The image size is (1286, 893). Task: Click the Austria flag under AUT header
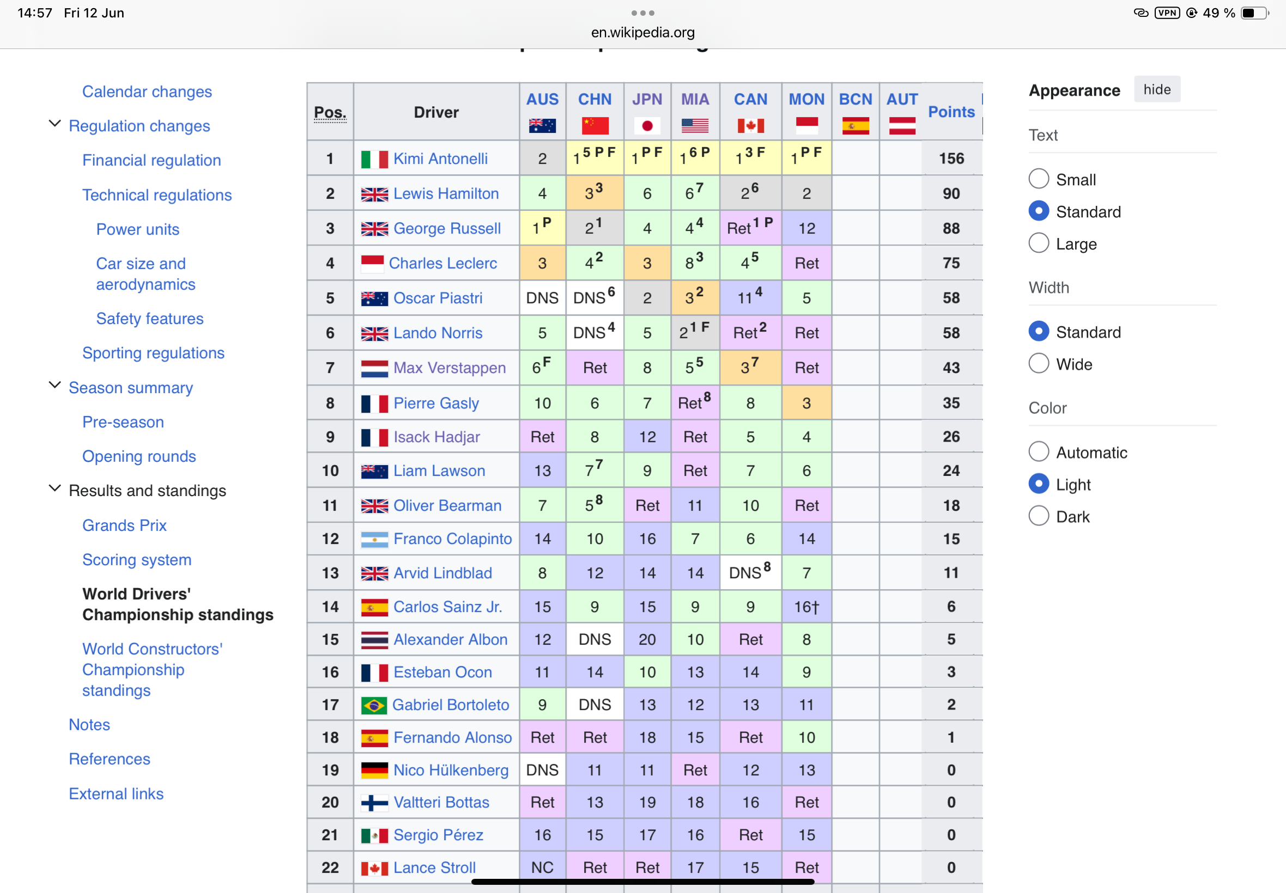click(902, 126)
